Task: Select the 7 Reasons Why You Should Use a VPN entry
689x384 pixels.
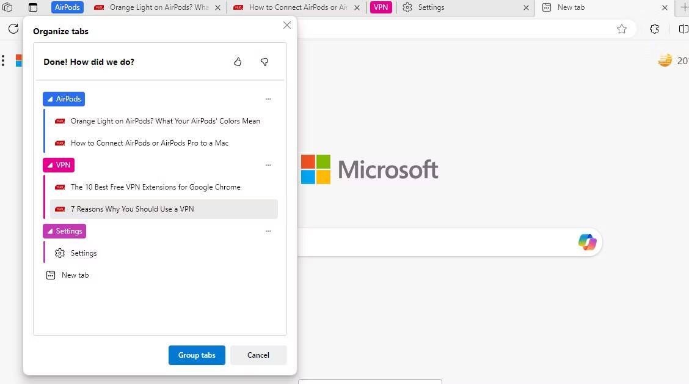Action: click(133, 209)
